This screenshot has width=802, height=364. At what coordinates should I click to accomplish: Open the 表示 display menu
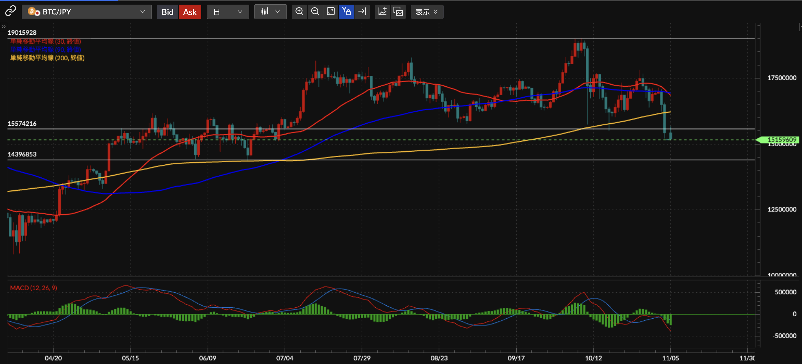(426, 12)
